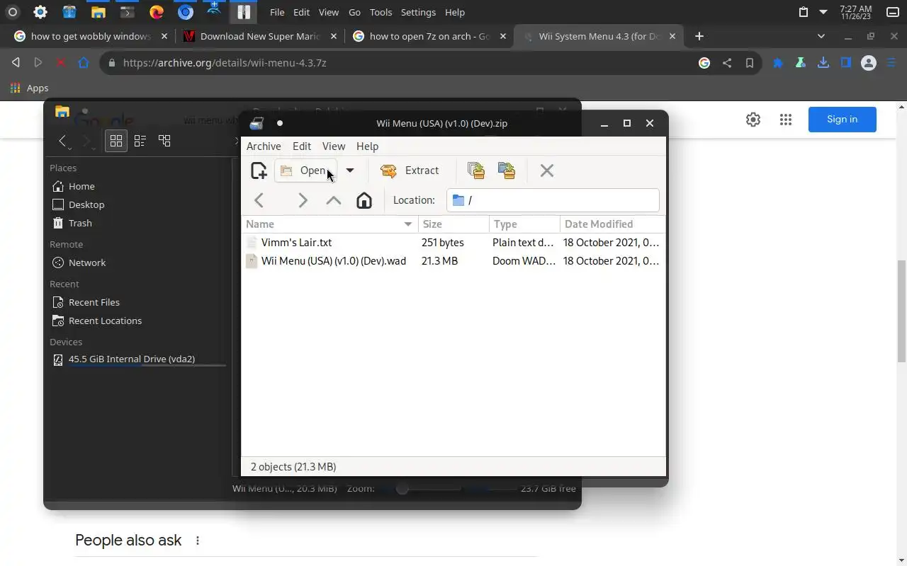Image resolution: width=907 pixels, height=566 pixels.
Task: Click the browser home button
Action: (84, 63)
